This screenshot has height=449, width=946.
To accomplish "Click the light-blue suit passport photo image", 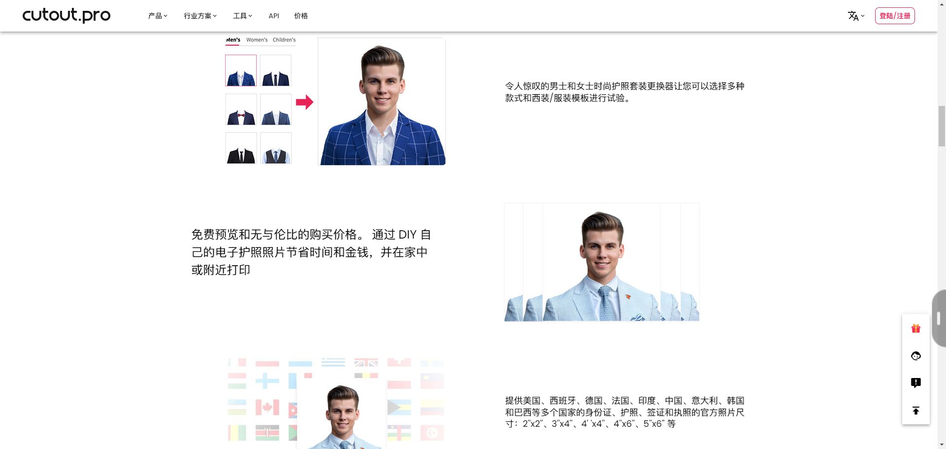I will 602,262.
